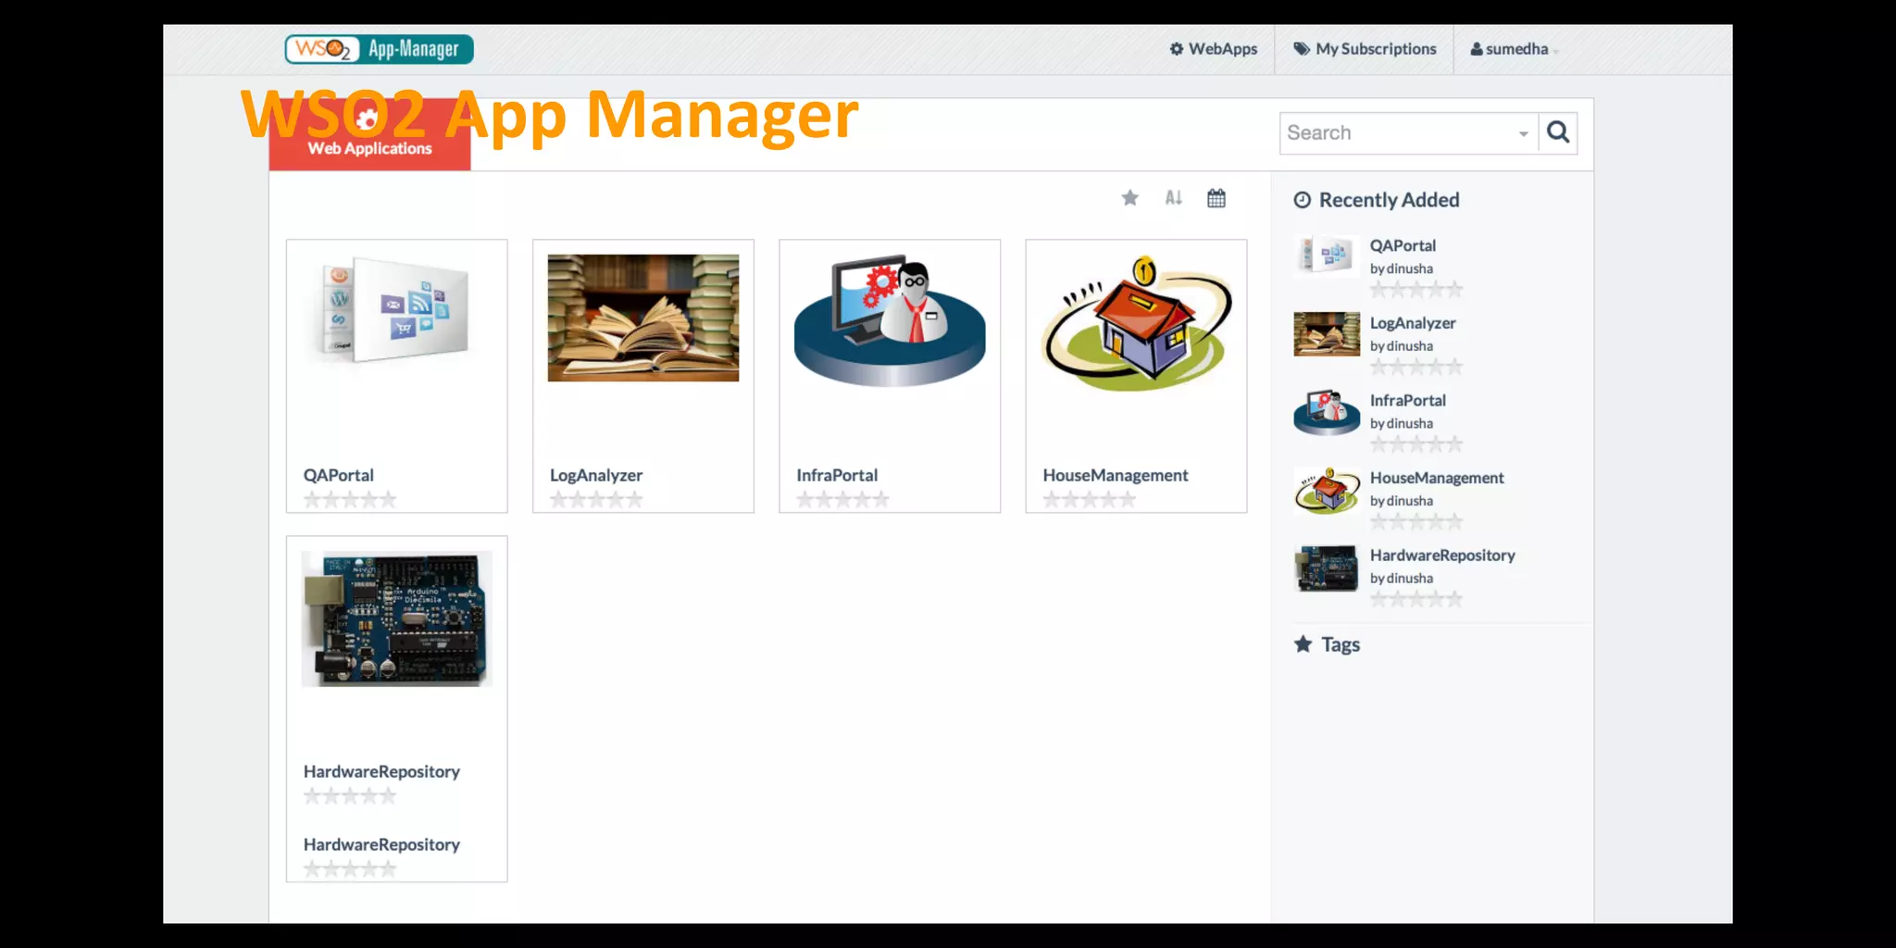Open My Subscriptions page
Screen dimensions: 1896x948
pyautogui.click(x=1365, y=49)
